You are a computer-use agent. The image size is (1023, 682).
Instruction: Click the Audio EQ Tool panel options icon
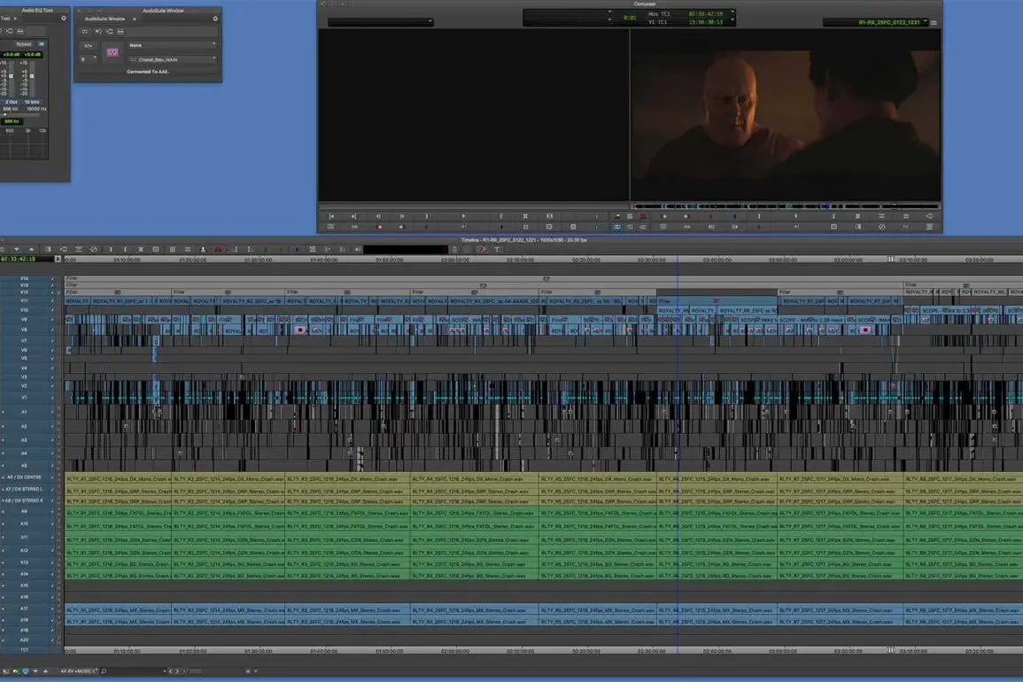click(x=62, y=19)
